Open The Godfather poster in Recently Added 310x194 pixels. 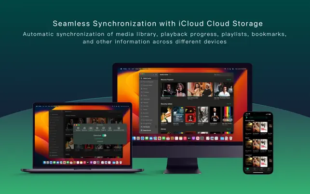[215, 115]
